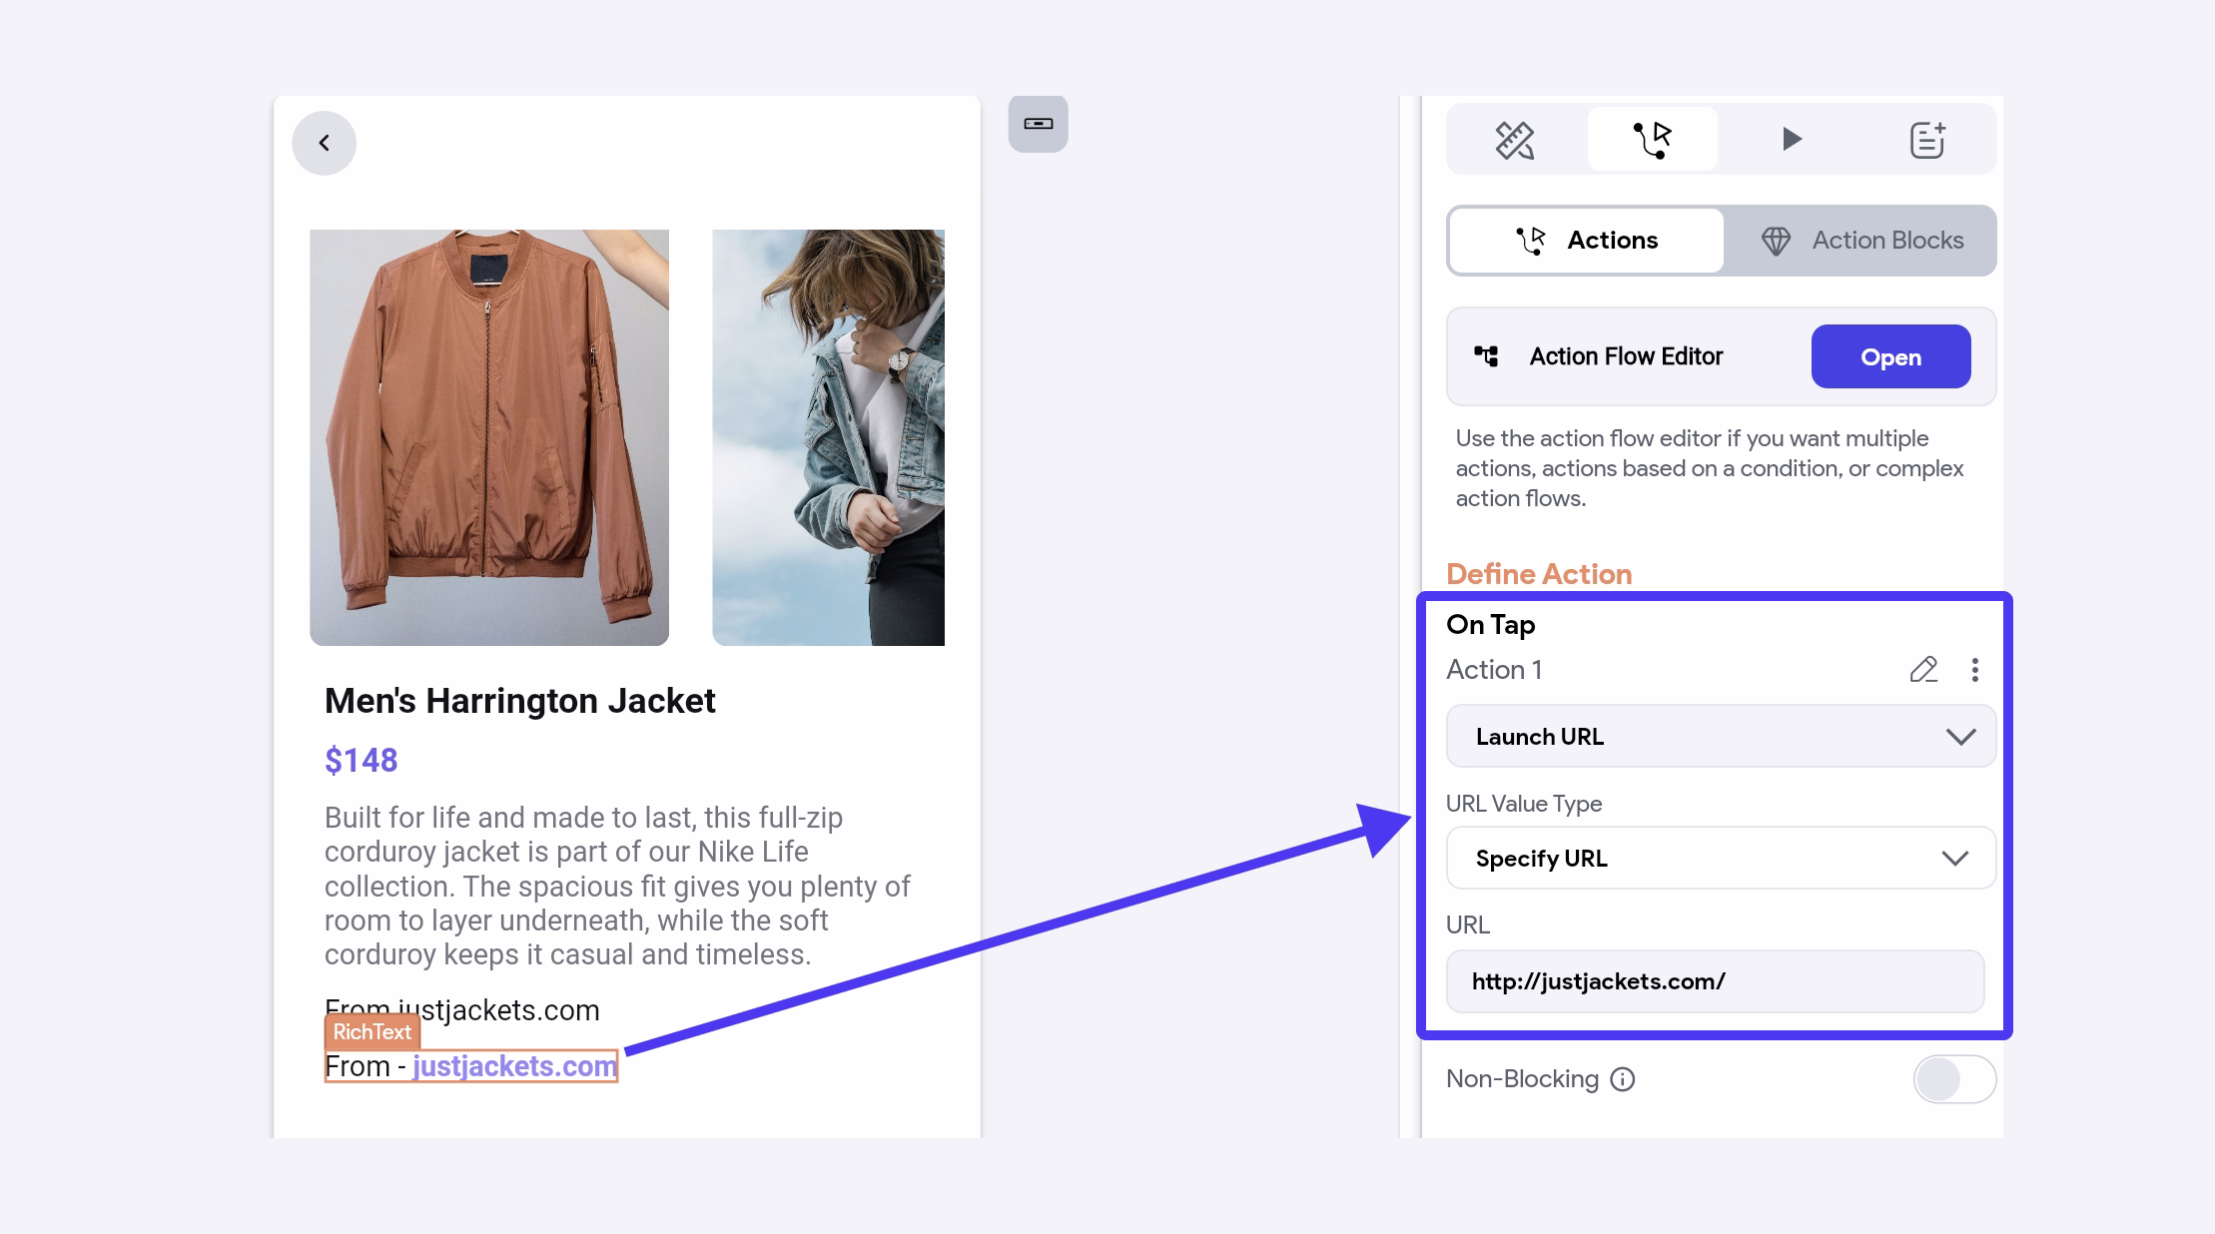Viewport: 2215px width, 1234px height.
Task: Select the brown jacket product image
Action: tap(489, 437)
